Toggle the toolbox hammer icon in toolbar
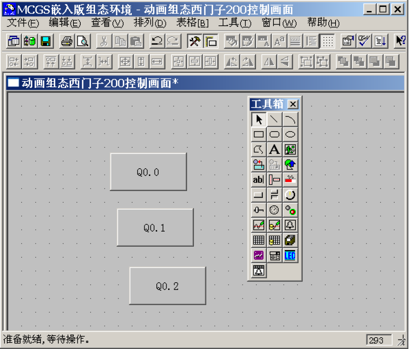Image resolution: width=409 pixels, height=349 pixels. coord(195,41)
